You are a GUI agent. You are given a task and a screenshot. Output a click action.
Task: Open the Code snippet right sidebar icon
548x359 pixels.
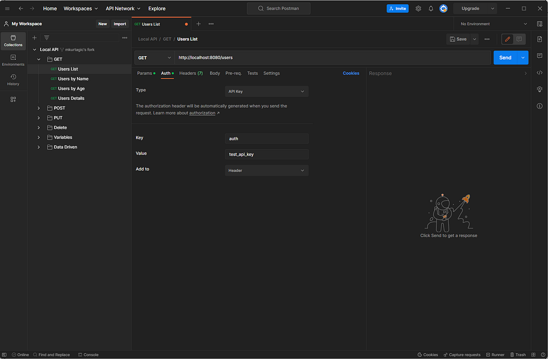[x=539, y=73]
